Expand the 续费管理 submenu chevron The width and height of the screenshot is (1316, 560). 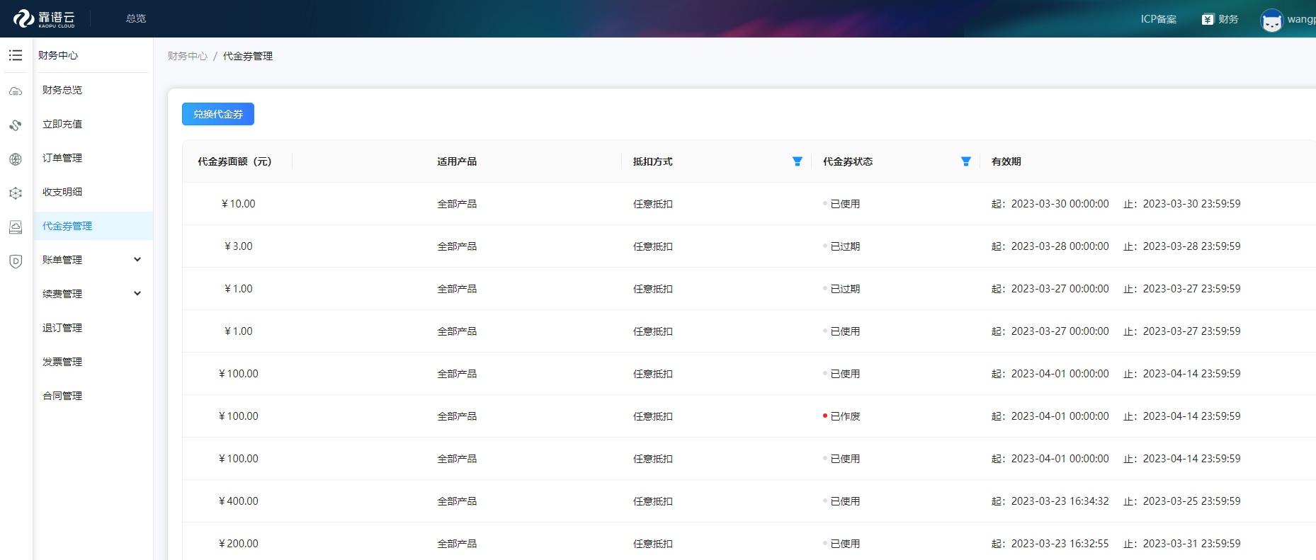click(x=137, y=293)
